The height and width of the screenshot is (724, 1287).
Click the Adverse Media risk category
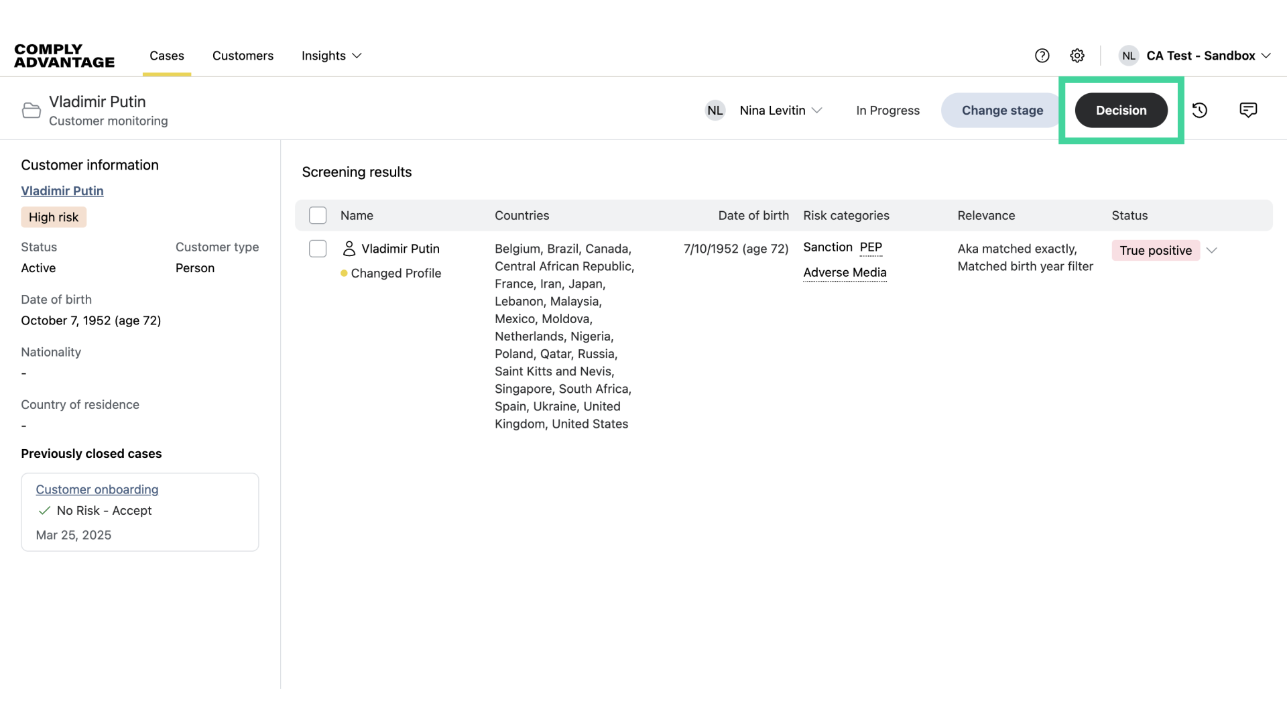pyautogui.click(x=845, y=272)
